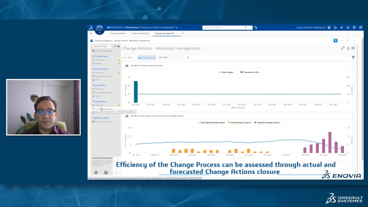Image resolution: width=368 pixels, height=207 pixels.
Task: Click the share arrow icon
Action: (348, 28)
